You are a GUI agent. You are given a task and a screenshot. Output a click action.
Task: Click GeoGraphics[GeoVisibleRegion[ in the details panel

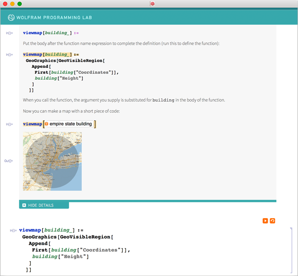(x=65, y=61)
